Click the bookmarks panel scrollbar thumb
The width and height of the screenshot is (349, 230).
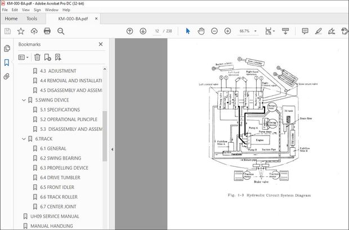coord(105,136)
